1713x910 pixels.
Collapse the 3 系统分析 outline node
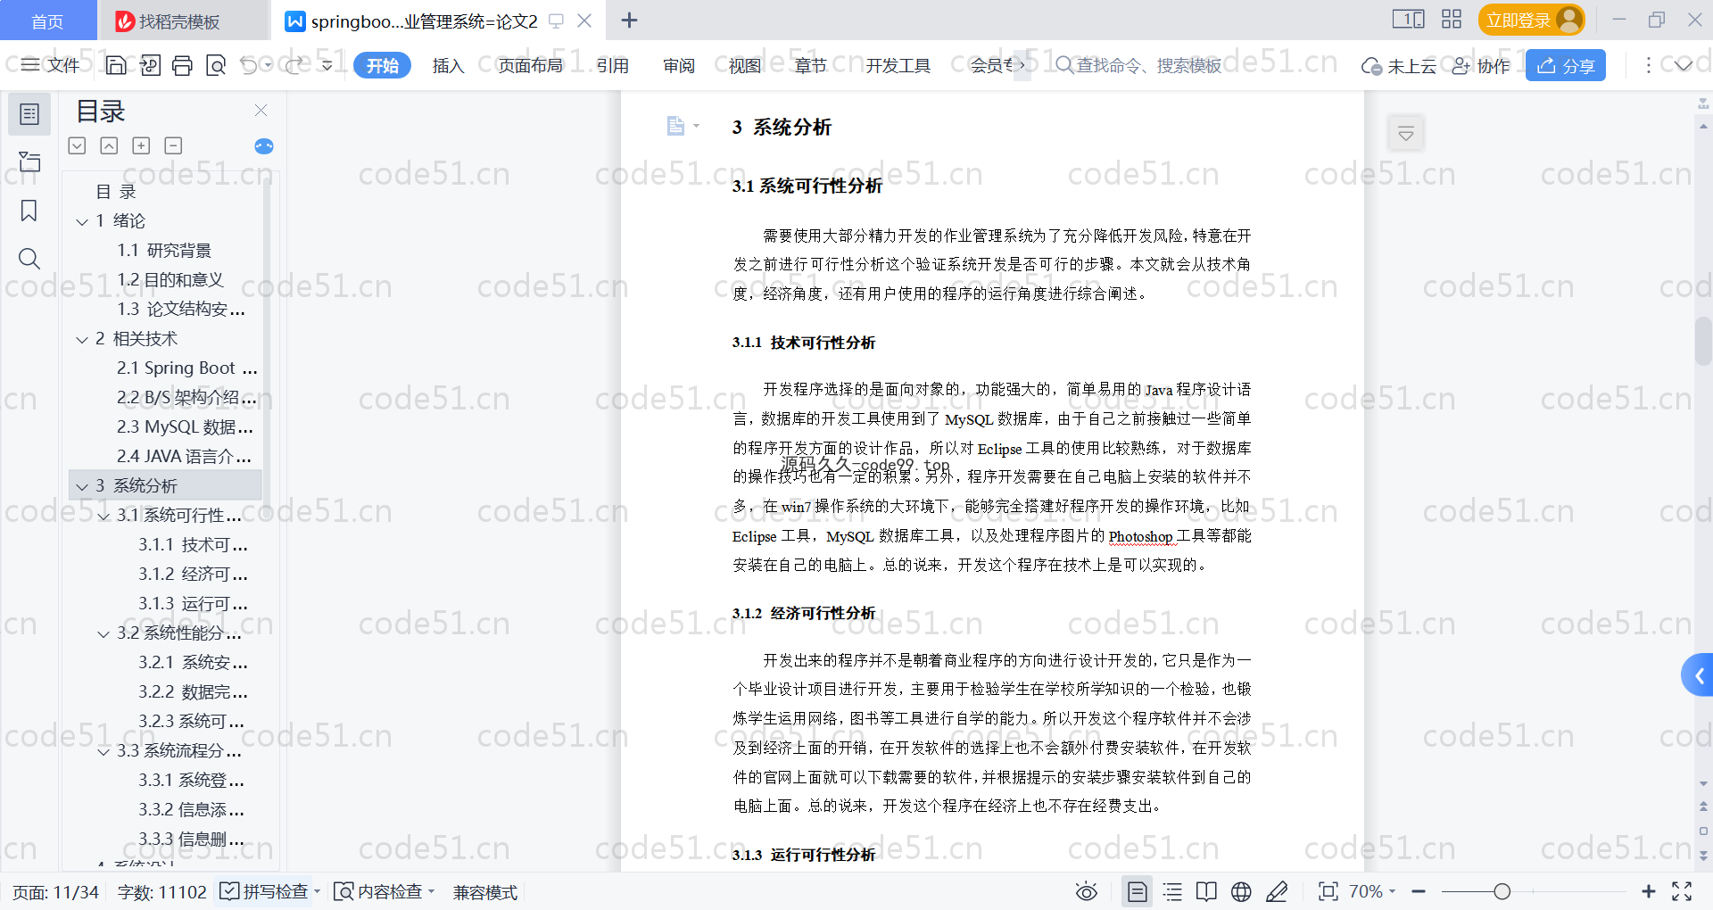[82, 486]
